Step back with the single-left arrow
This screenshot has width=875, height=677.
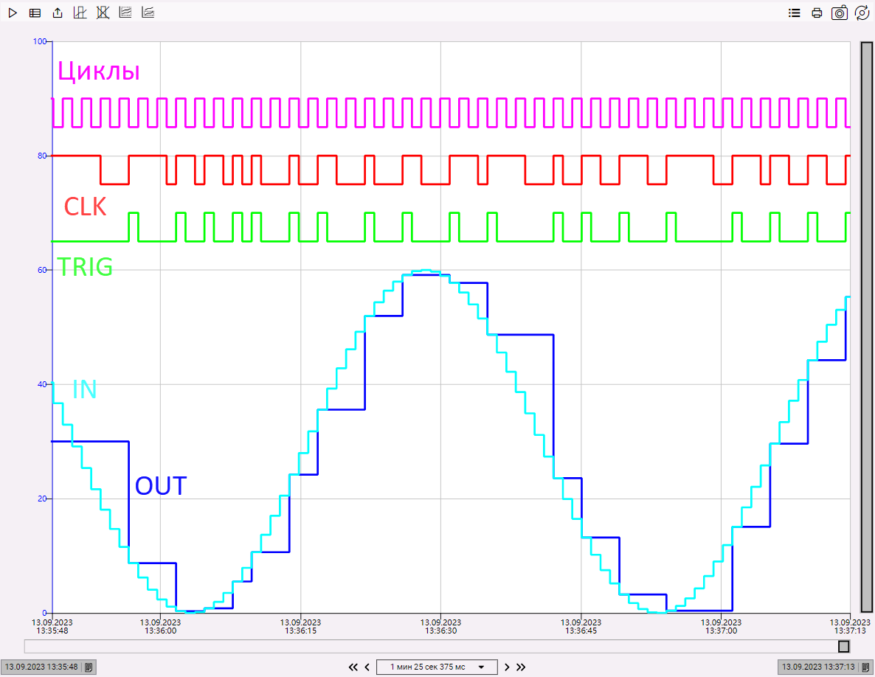[x=367, y=667]
